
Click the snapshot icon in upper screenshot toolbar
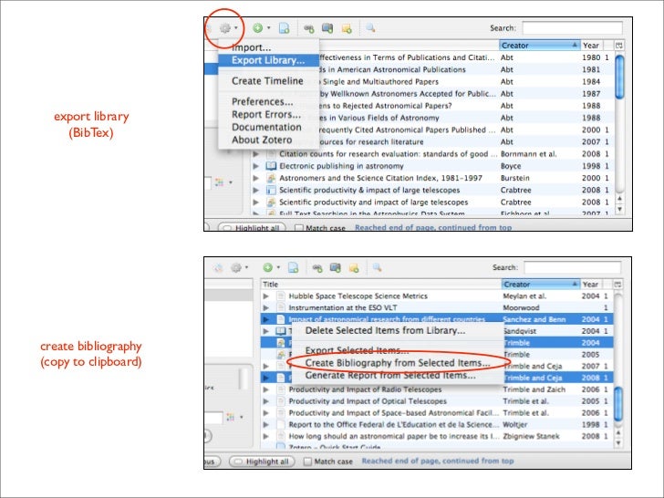click(327, 28)
